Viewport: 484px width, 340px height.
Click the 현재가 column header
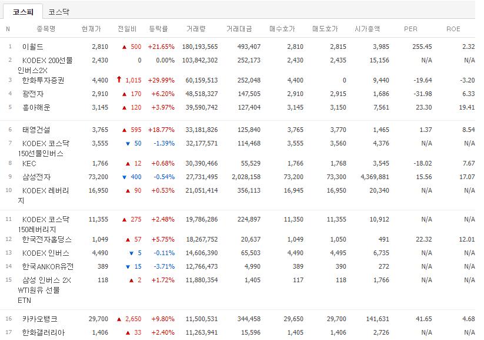(91, 29)
